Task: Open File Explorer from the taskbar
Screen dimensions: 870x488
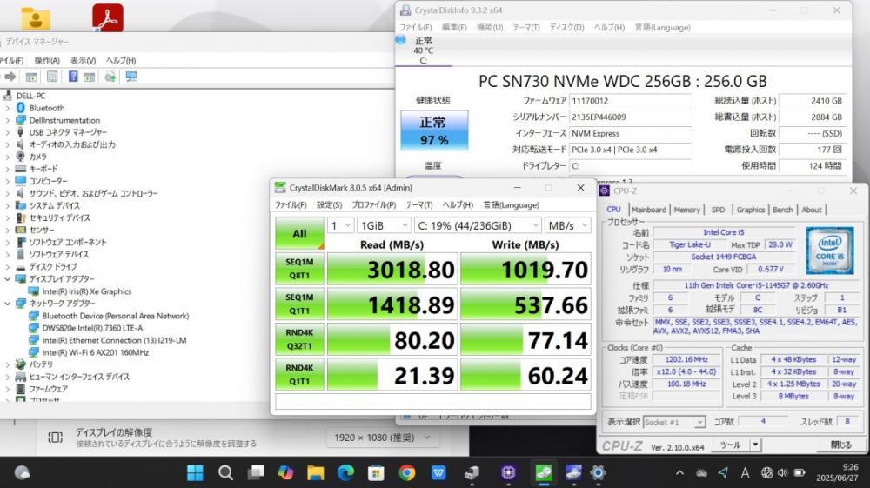Action: click(316, 472)
